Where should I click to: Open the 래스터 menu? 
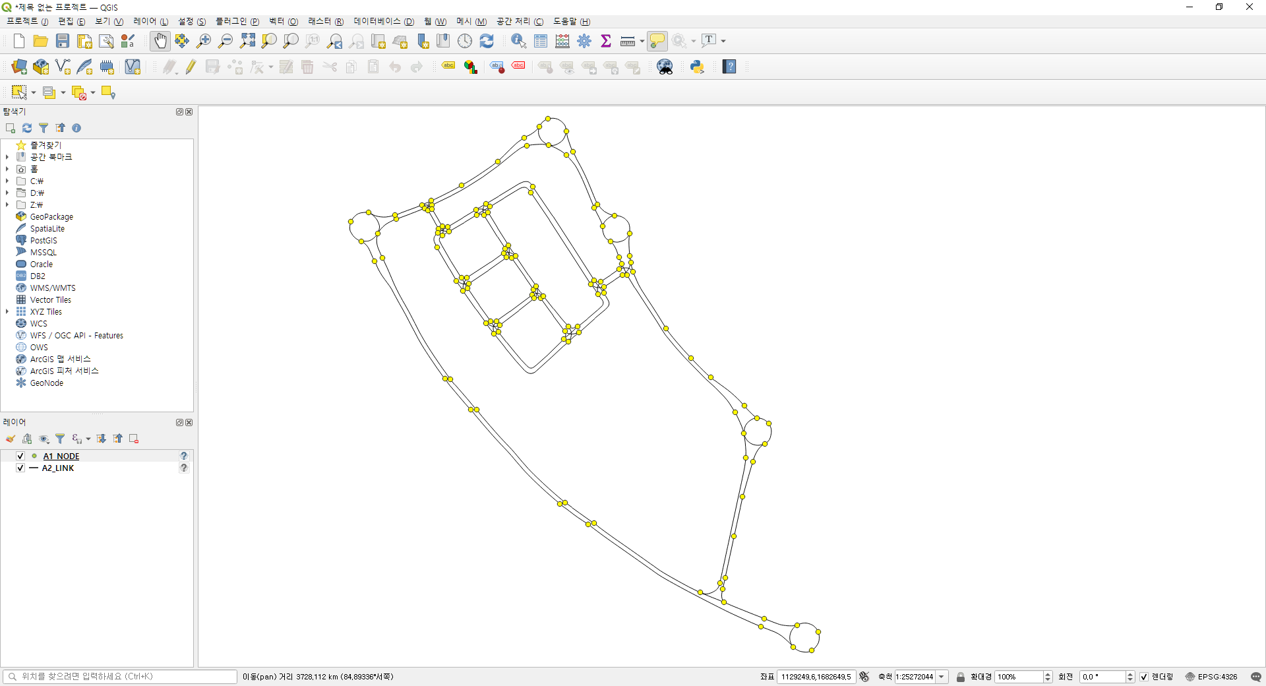point(326,22)
